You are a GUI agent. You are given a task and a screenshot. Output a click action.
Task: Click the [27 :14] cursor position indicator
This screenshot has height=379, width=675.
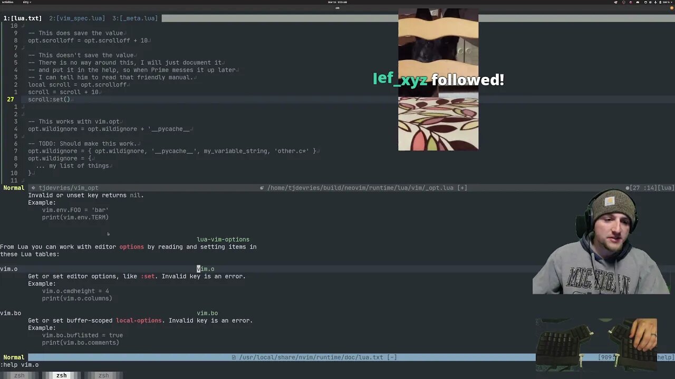643,188
